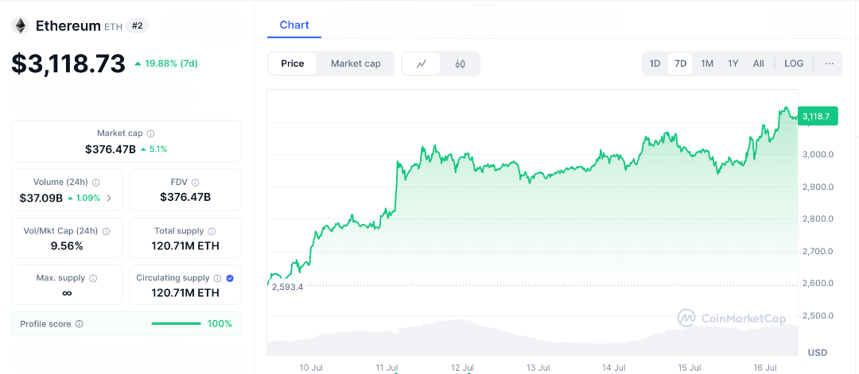Image resolution: width=859 pixels, height=374 pixels.
Task: Click the ETH ticker symbol text
Action: pos(114,26)
